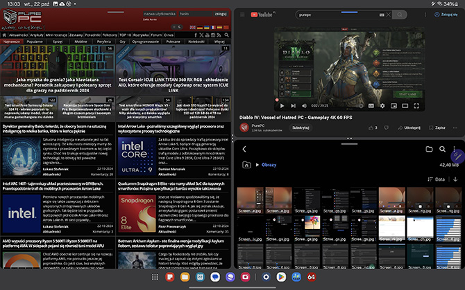
Task: Open the Intel Arrow Lake article headline
Action: pyautogui.click(x=171, y=129)
